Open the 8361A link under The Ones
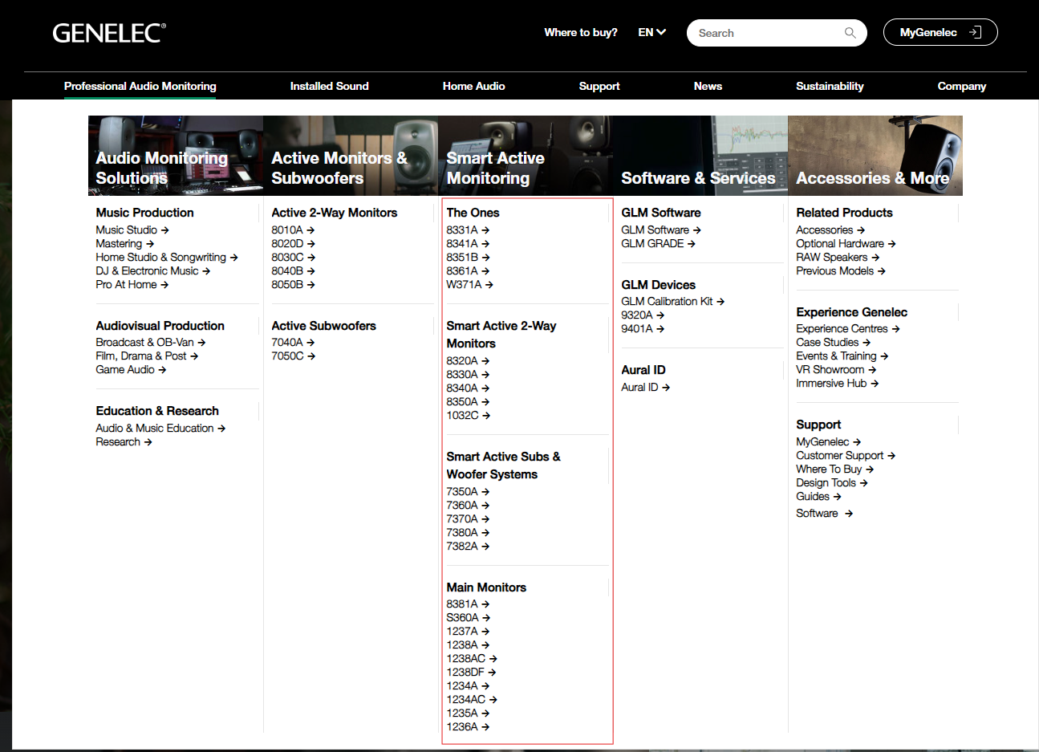The image size is (1039, 752). (468, 270)
